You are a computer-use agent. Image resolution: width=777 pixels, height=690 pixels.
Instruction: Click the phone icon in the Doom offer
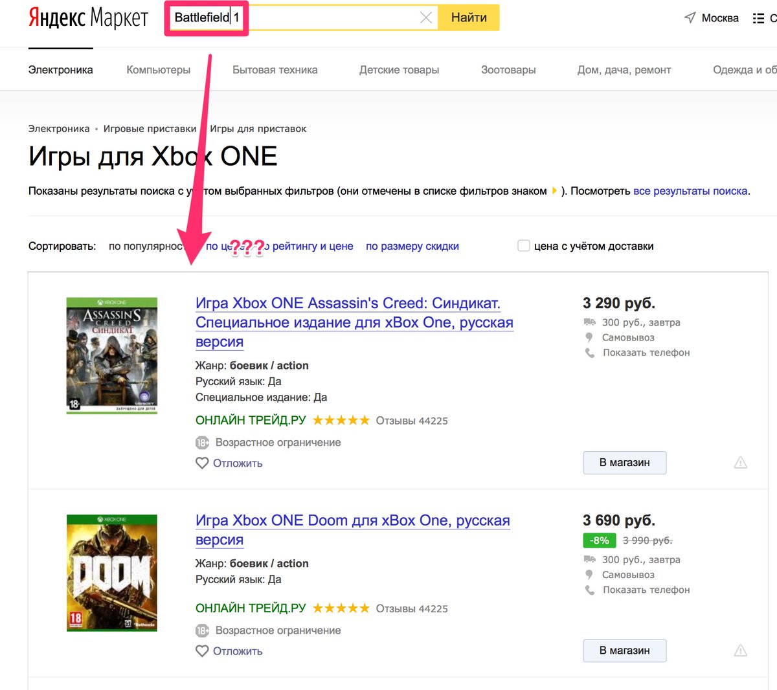[589, 590]
